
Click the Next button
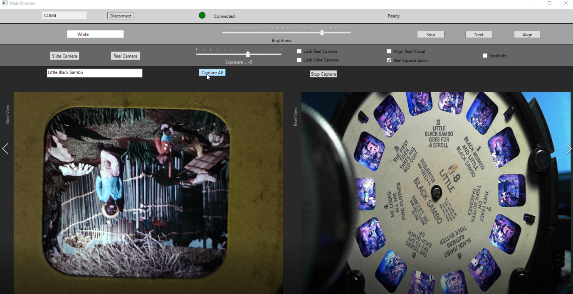[x=479, y=34]
